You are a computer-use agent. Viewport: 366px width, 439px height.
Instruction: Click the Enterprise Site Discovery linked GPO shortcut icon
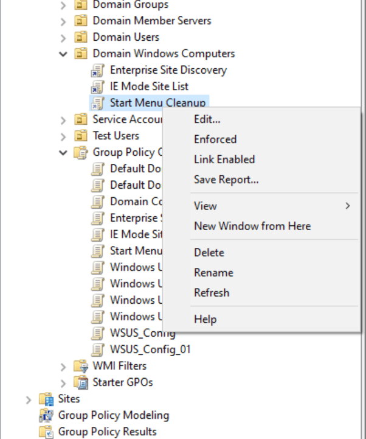[x=98, y=70]
